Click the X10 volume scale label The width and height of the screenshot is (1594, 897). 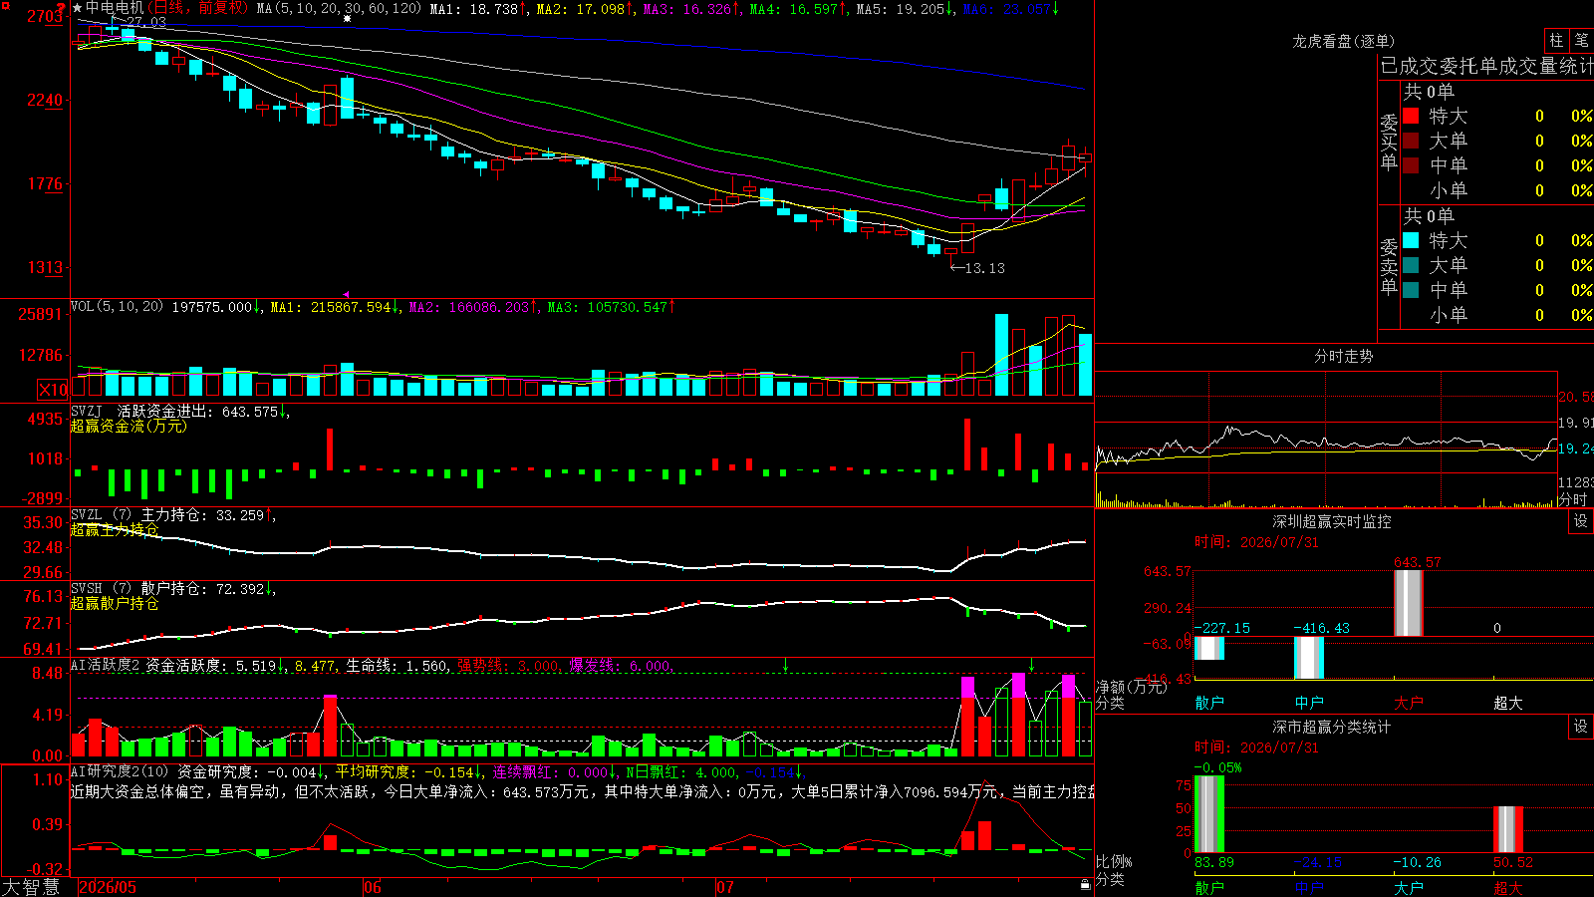(53, 390)
